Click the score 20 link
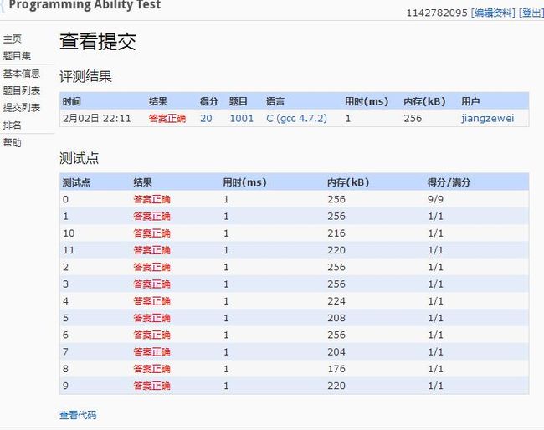The width and height of the screenshot is (544, 430). [206, 119]
